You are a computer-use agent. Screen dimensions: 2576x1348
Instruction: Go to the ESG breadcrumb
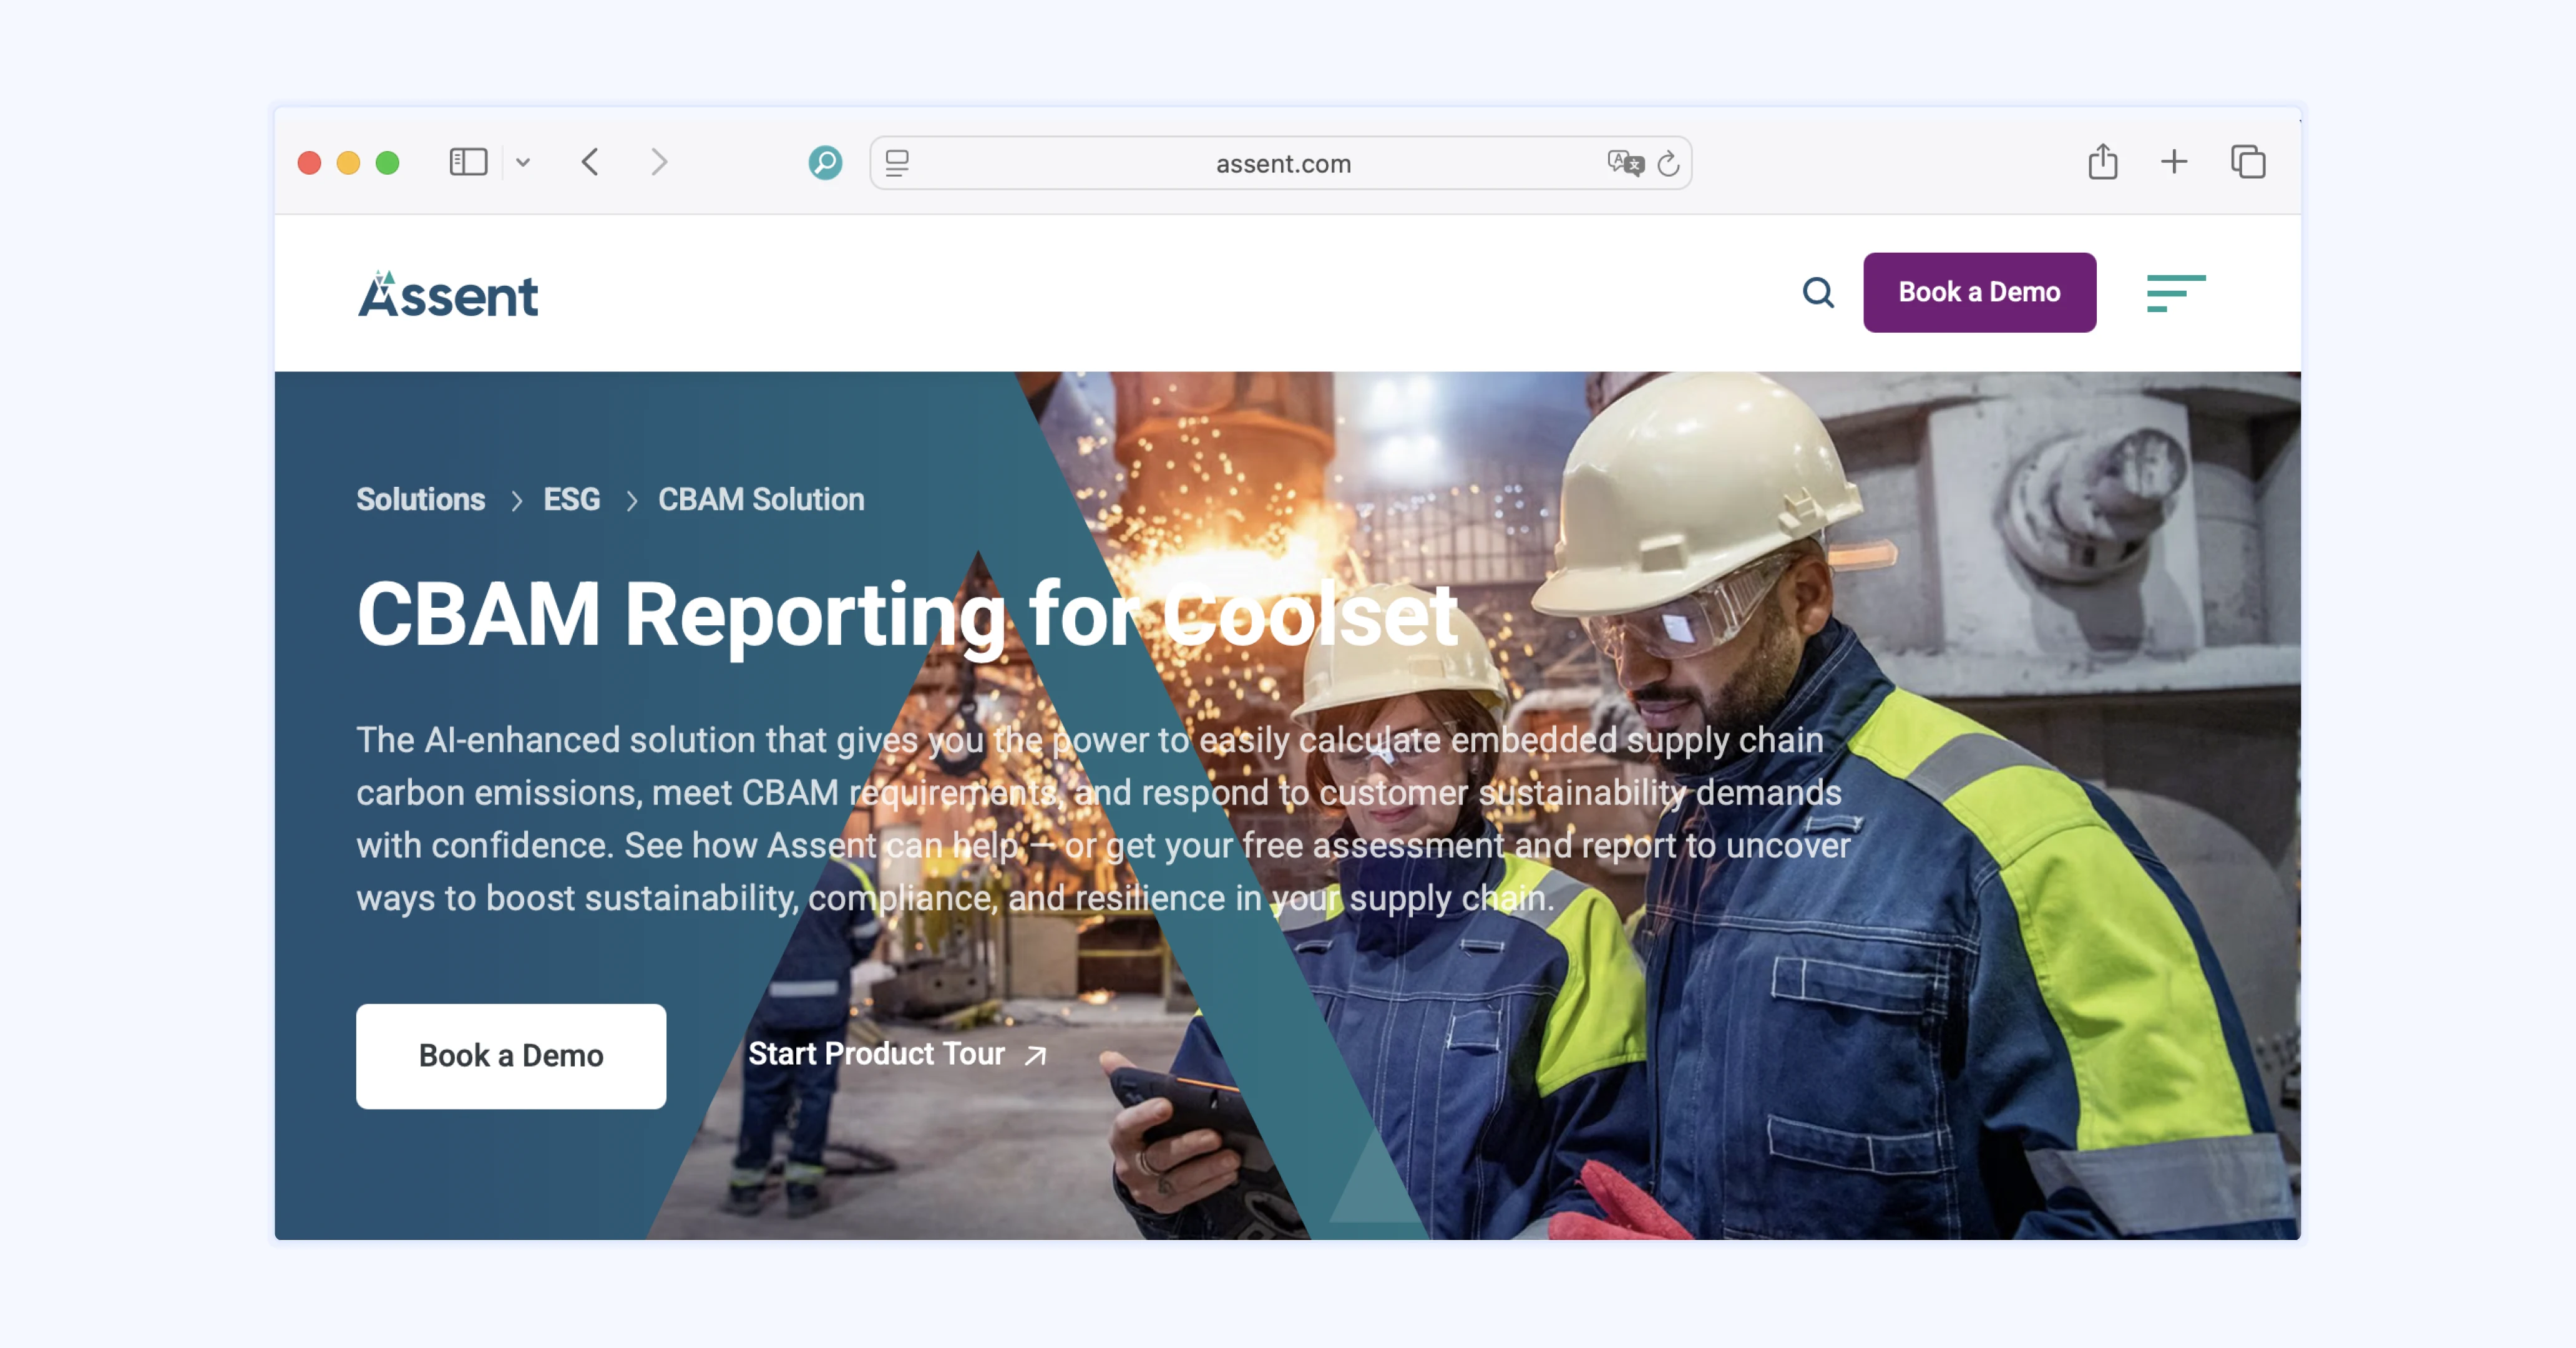pyautogui.click(x=571, y=499)
